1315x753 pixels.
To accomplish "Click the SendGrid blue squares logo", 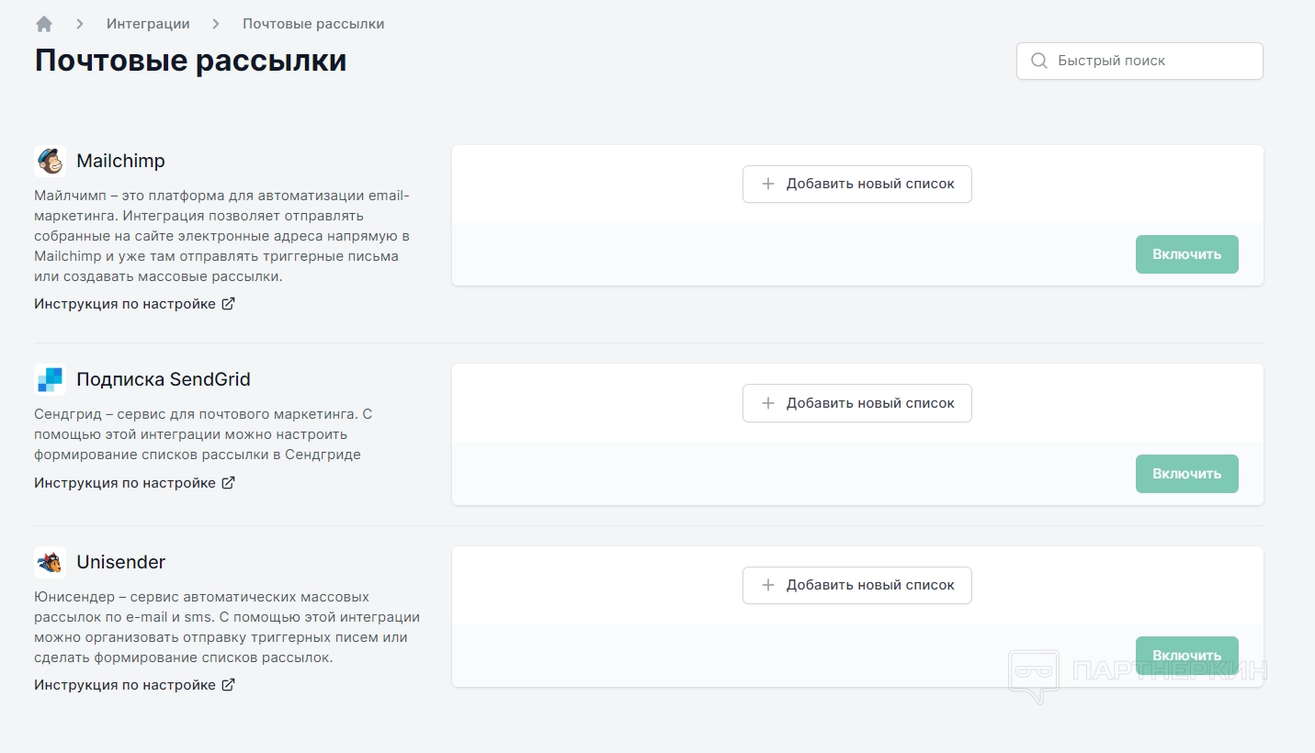I will pyautogui.click(x=50, y=379).
